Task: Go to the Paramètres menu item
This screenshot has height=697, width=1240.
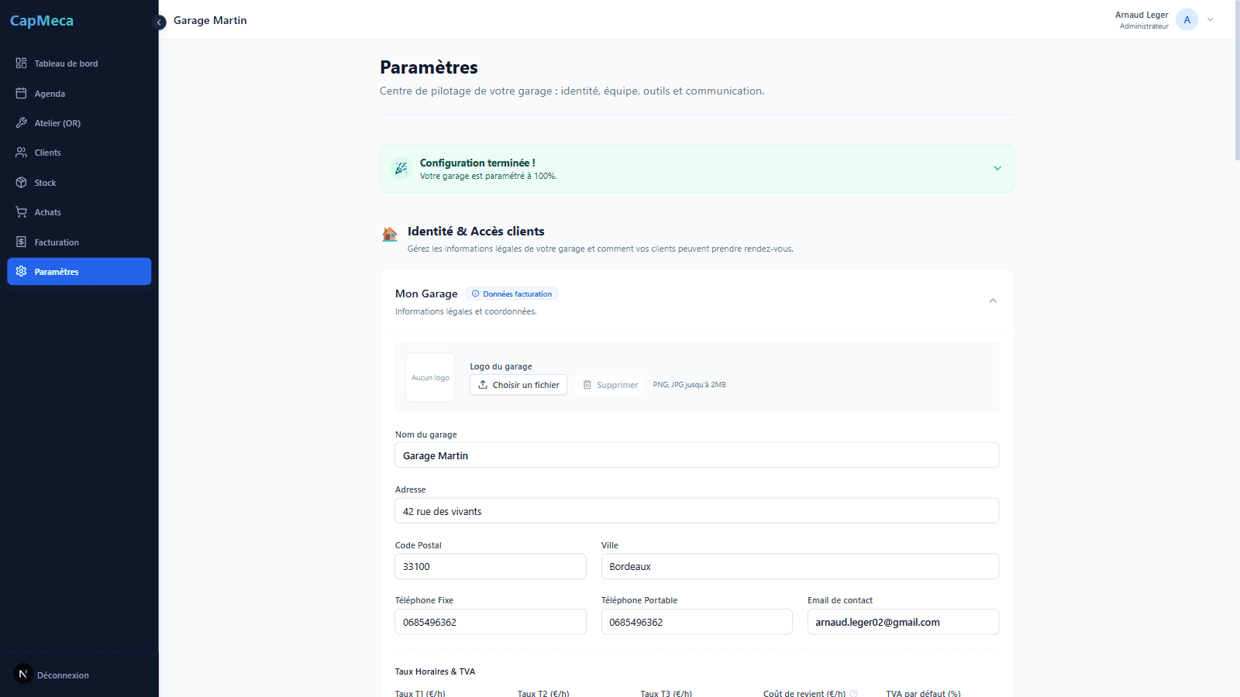Action: coord(79,272)
